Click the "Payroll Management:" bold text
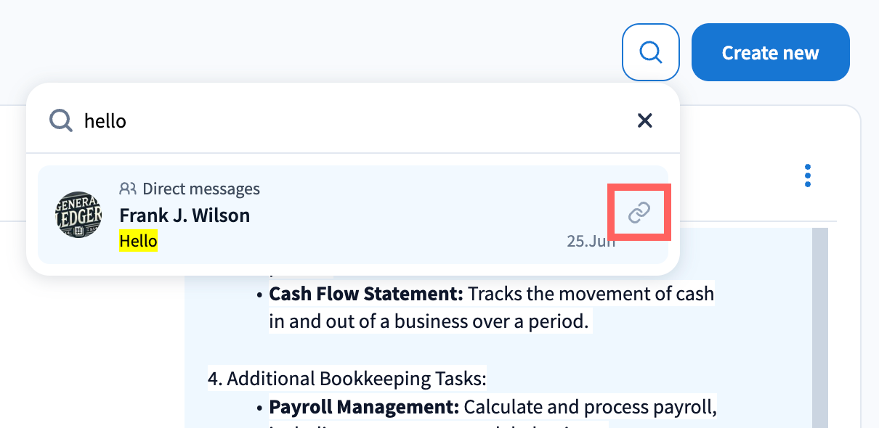The width and height of the screenshot is (879, 428). (x=363, y=408)
